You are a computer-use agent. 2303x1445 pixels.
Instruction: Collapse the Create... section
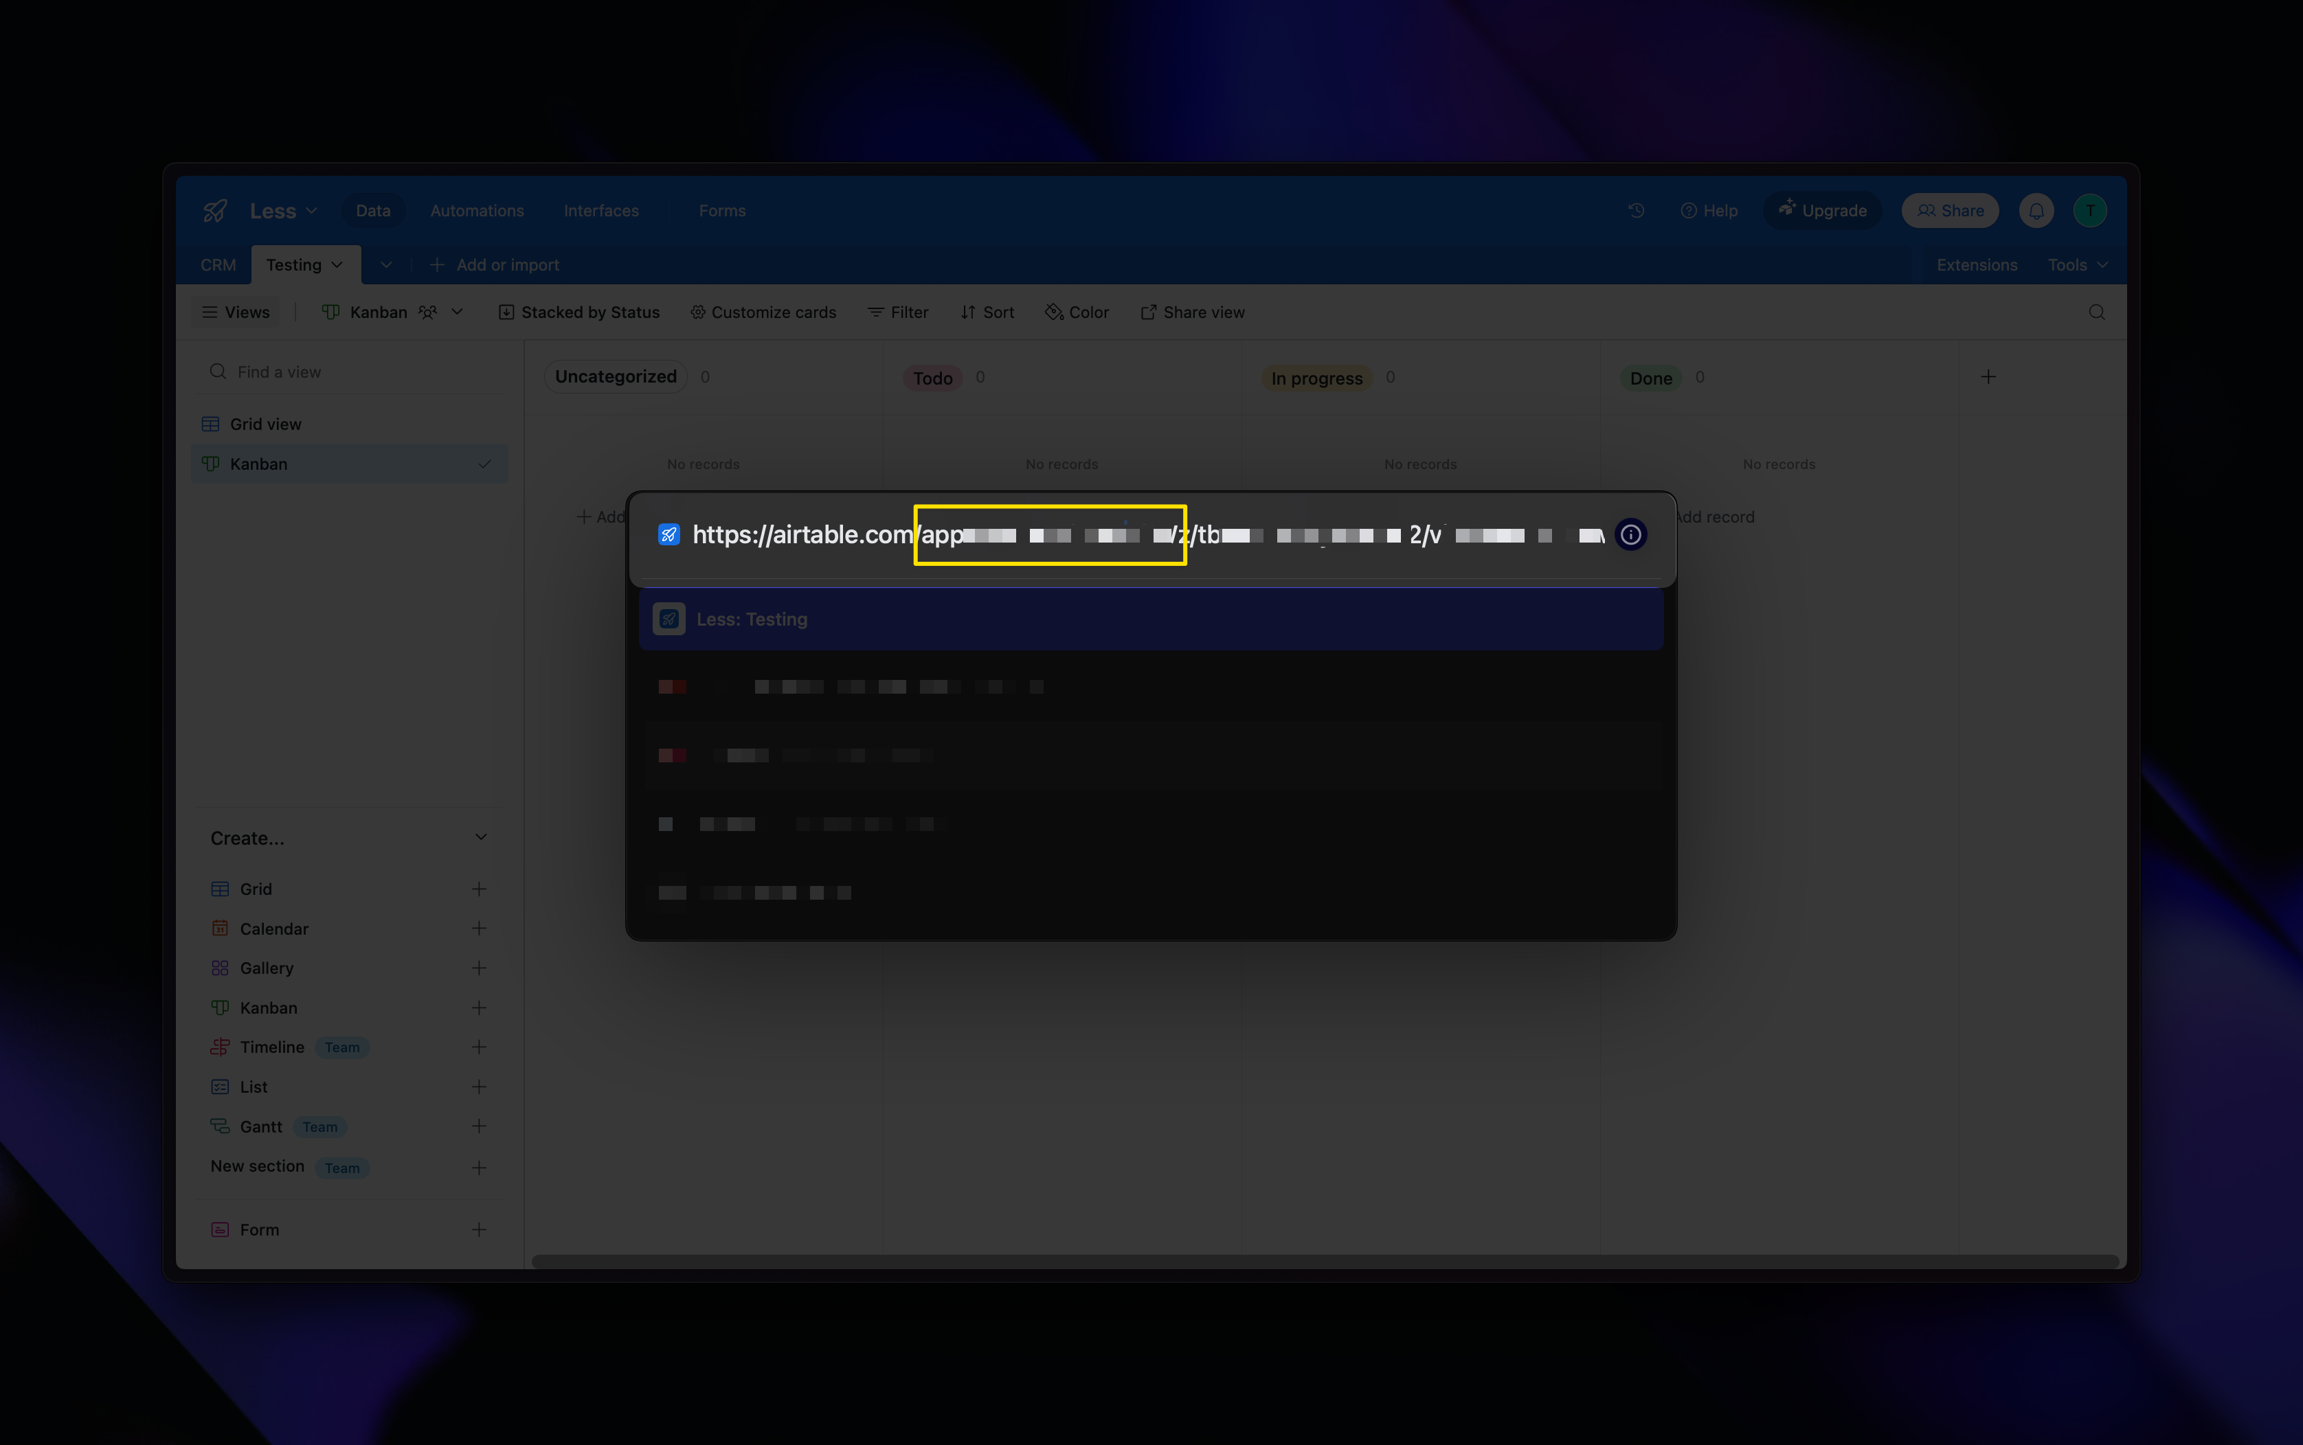[x=480, y=837]
